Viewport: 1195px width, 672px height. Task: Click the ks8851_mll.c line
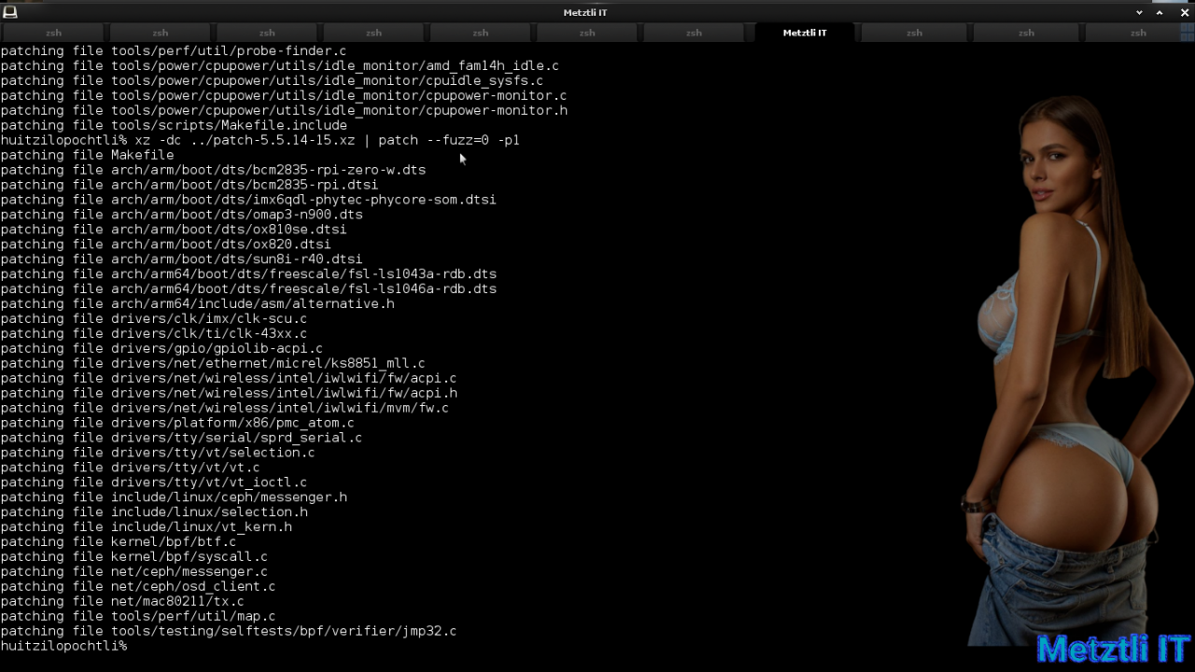pyautogui.click(x=213, y=364)
